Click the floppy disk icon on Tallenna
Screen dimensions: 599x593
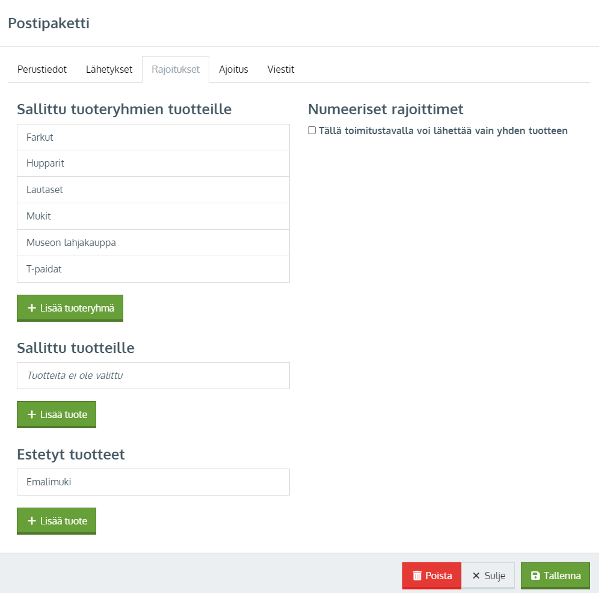[x=535, y=576]
